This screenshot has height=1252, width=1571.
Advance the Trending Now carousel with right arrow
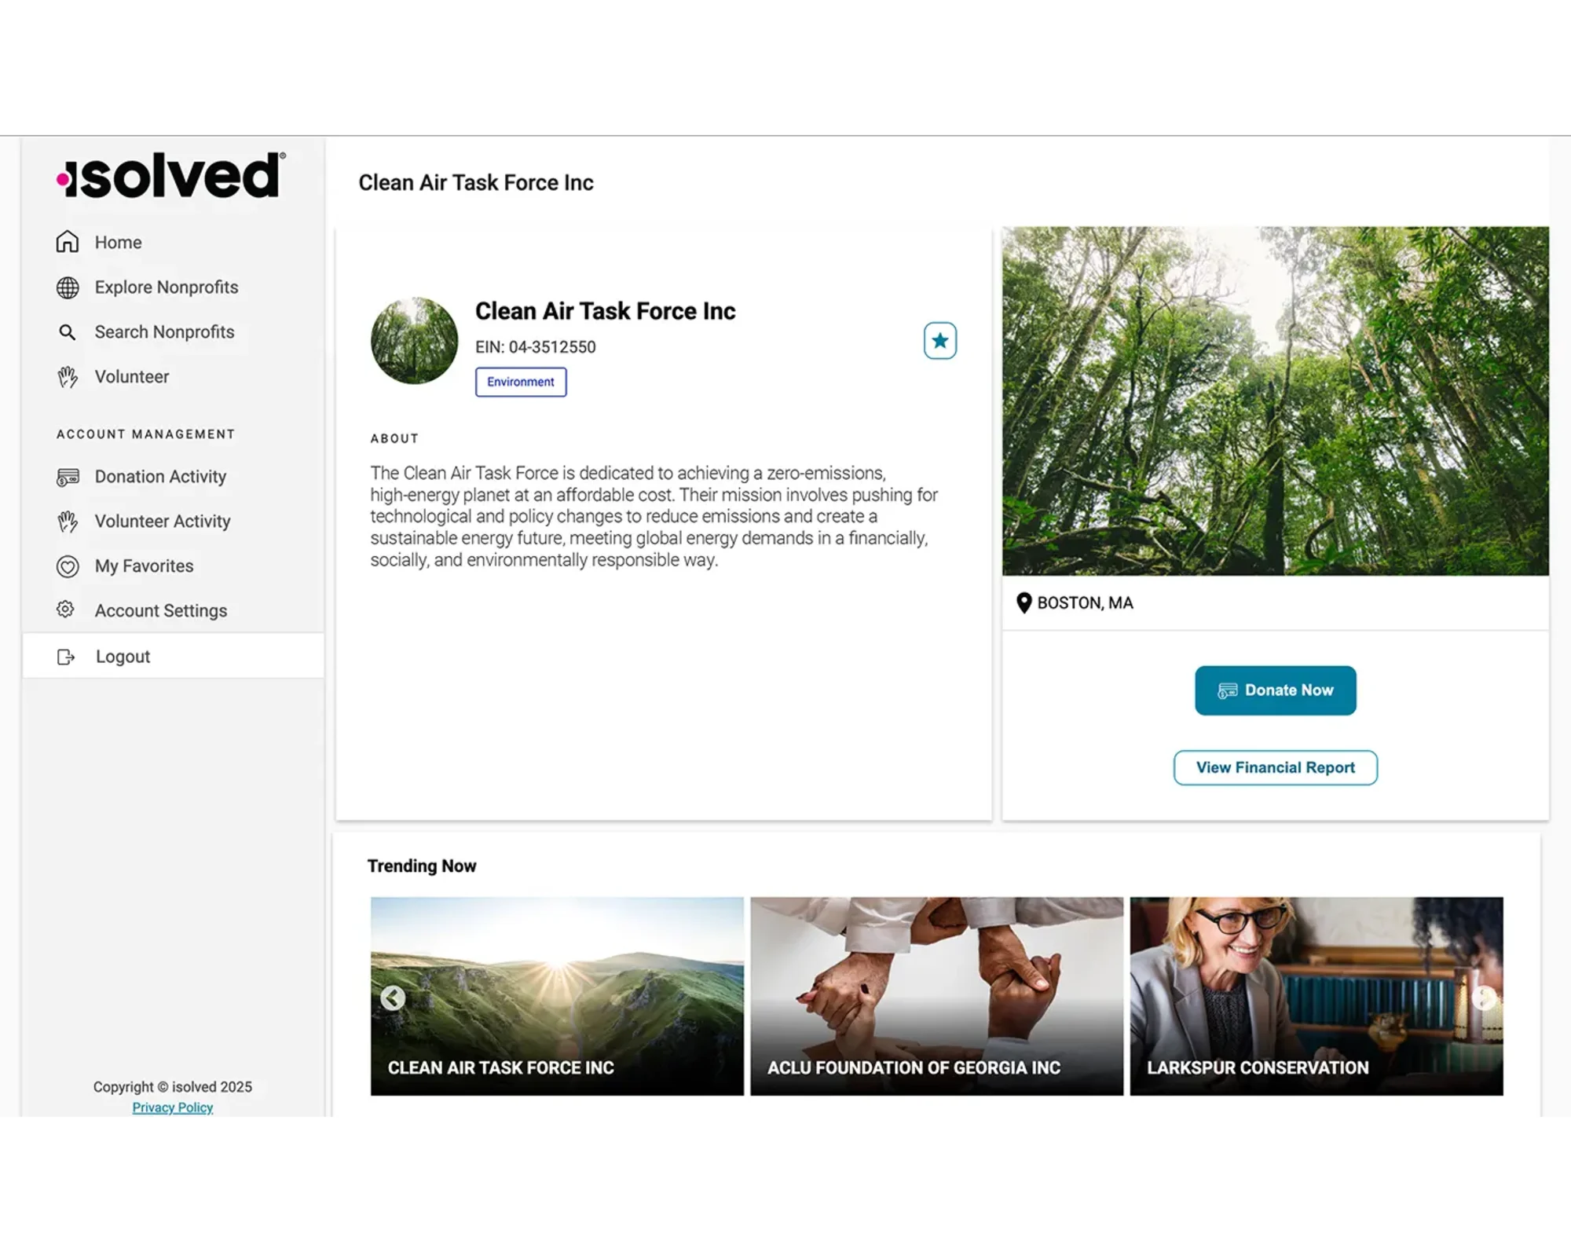[x=1483, y=998]
